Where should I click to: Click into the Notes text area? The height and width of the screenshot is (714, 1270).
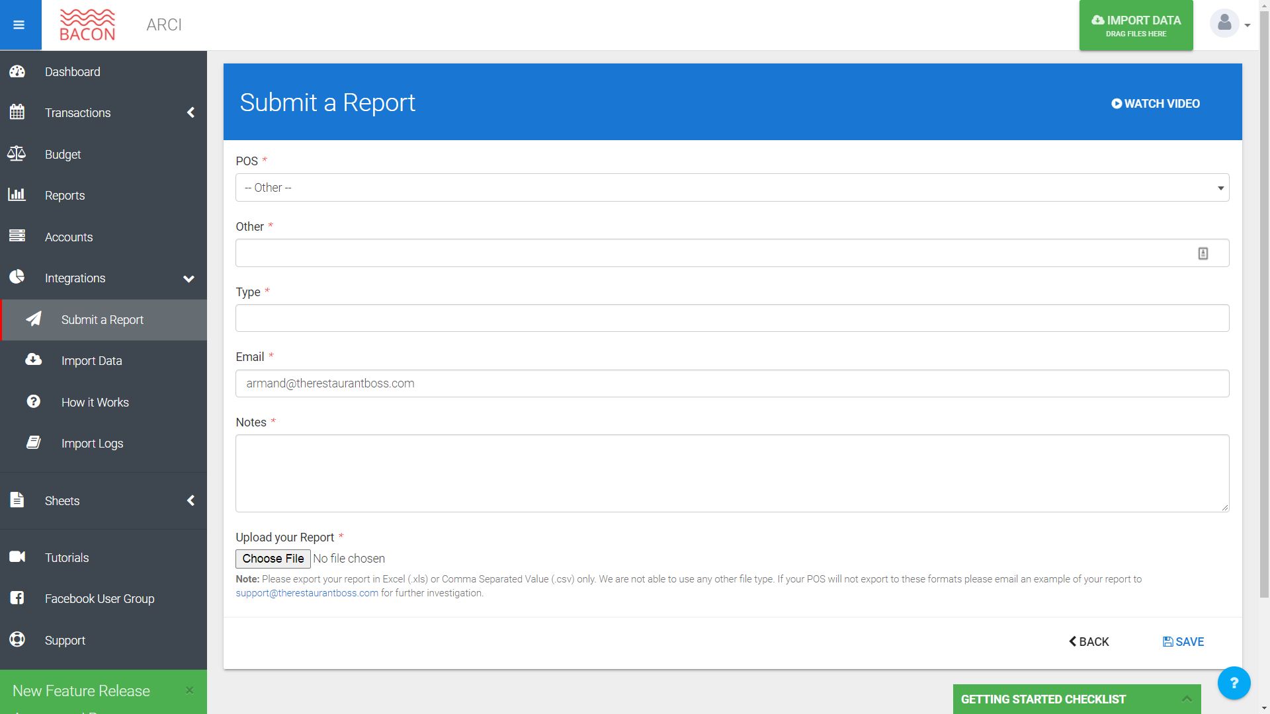point(732,473)
